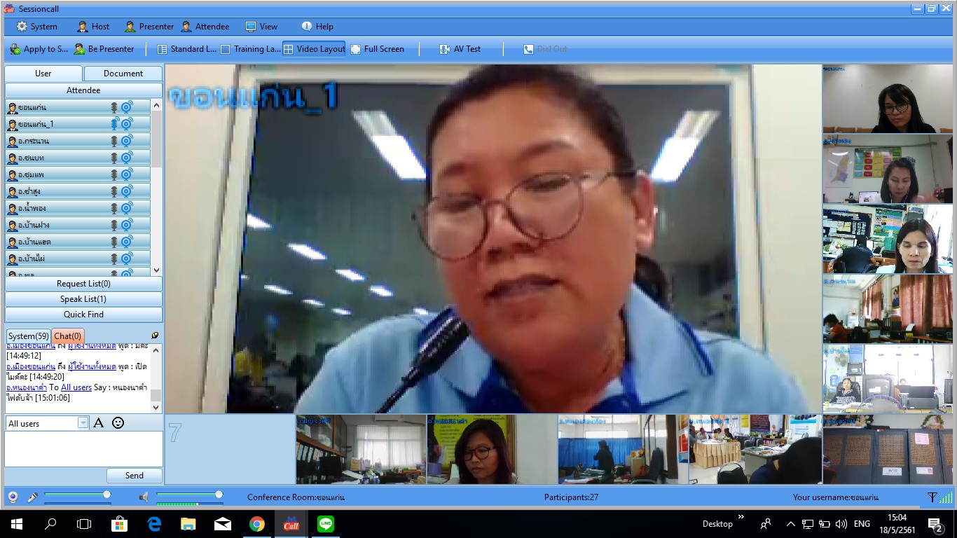Image resolution: width=957 pixels, height=538 pixels.
Task: Click webcam icon for อ.บ้านฝาง
Action: pos(127,225)
